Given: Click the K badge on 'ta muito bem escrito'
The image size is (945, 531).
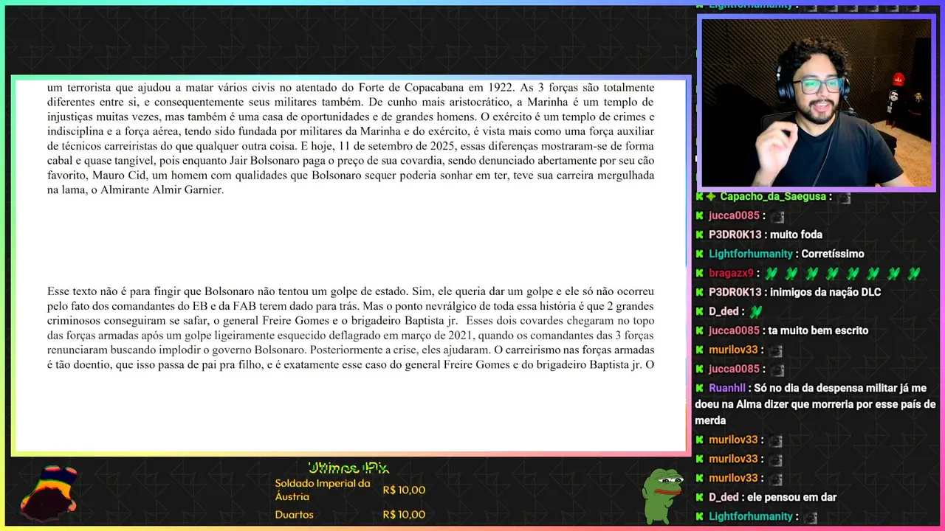Looking at the screenshot, I should (x=700, y=330).
